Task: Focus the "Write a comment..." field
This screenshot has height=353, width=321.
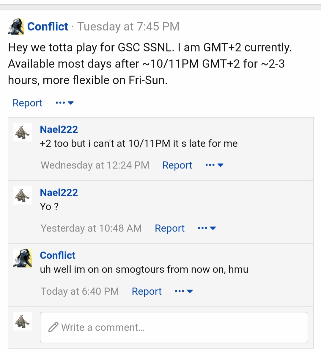Action: [x=174, y=327]
